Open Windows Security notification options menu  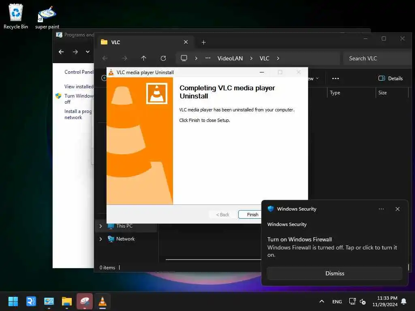point(381,209)
